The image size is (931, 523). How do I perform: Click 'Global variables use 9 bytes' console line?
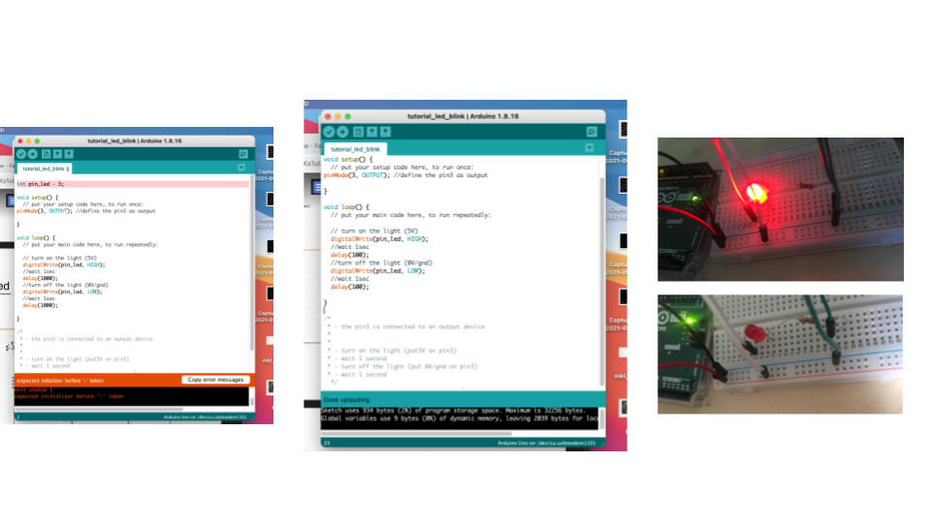click(x=460, y=418)
